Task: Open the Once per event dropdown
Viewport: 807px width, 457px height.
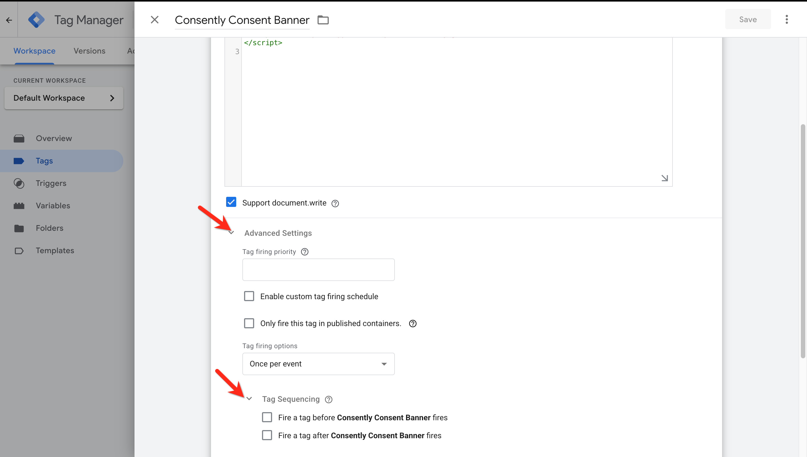Action: (318, 364)
